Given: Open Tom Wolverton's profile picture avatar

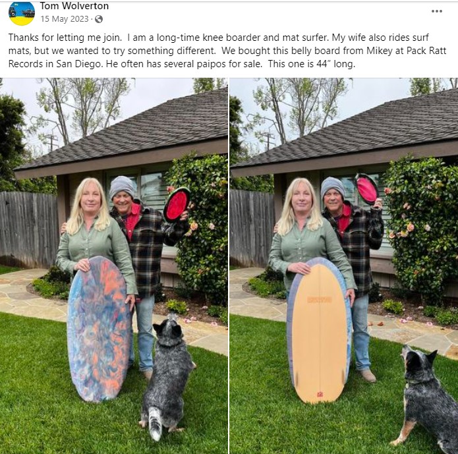Looking at the screenshot, I should [22, 13].
